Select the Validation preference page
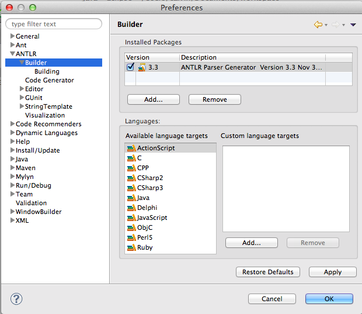The image size is (362, 314). point(31,203)
